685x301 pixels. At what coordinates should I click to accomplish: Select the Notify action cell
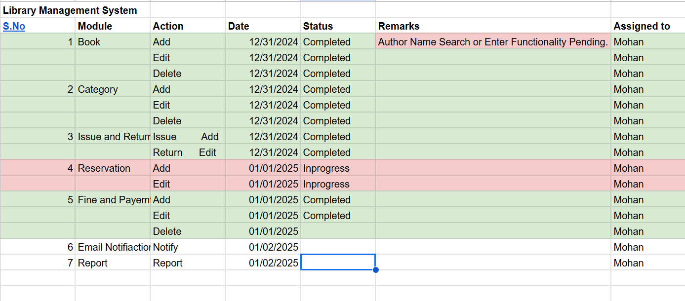(165, 247)
